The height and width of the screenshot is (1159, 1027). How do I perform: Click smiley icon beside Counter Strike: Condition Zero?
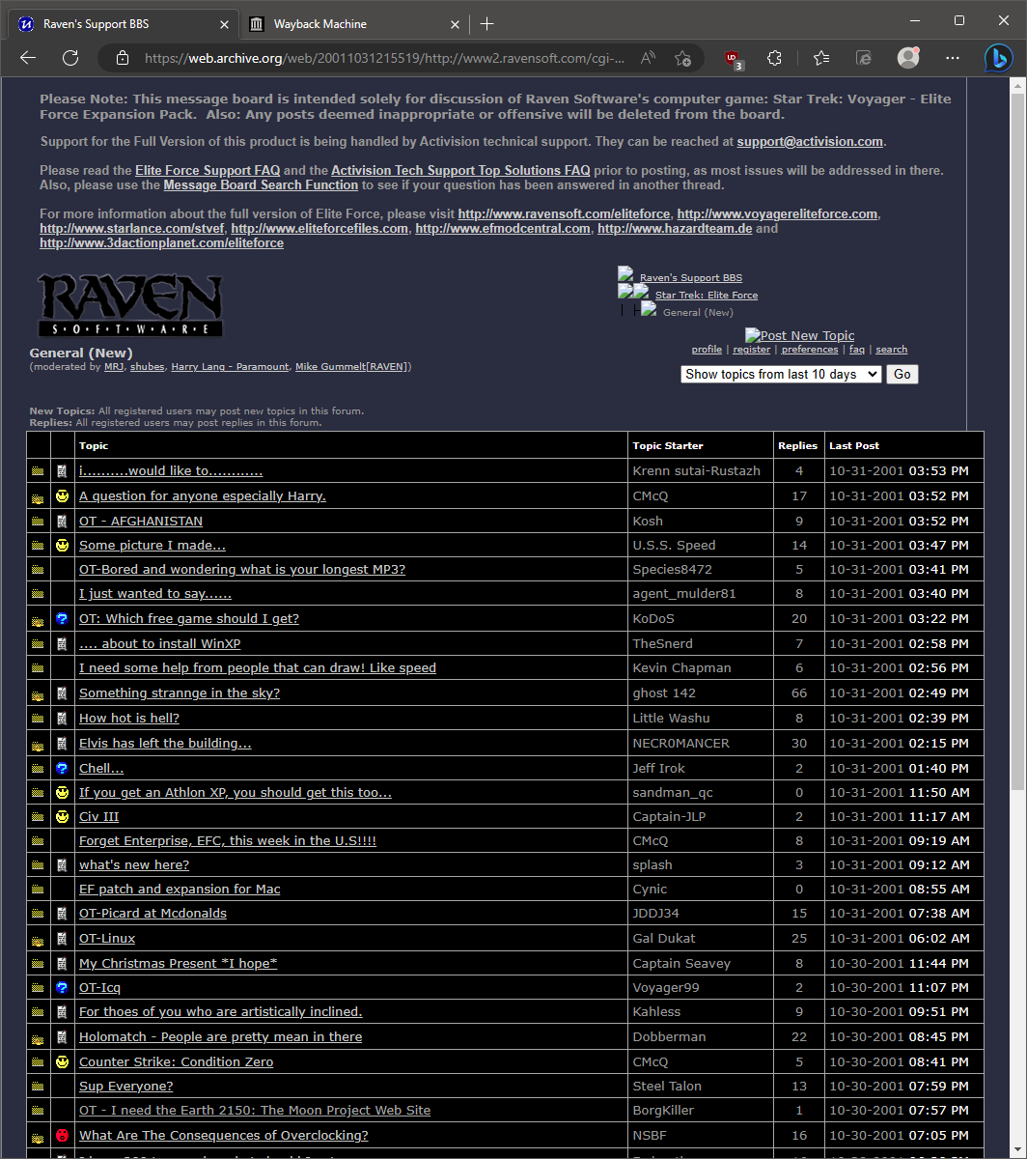(62, 1062)
